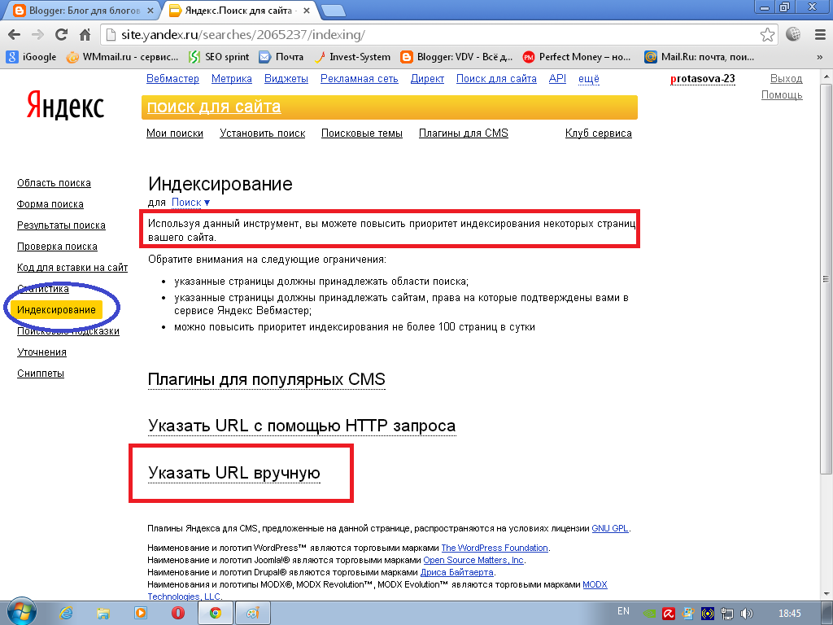Open the Поиск dropdown under Индексирование
833x625 pixels.
(x=190, y=203)
